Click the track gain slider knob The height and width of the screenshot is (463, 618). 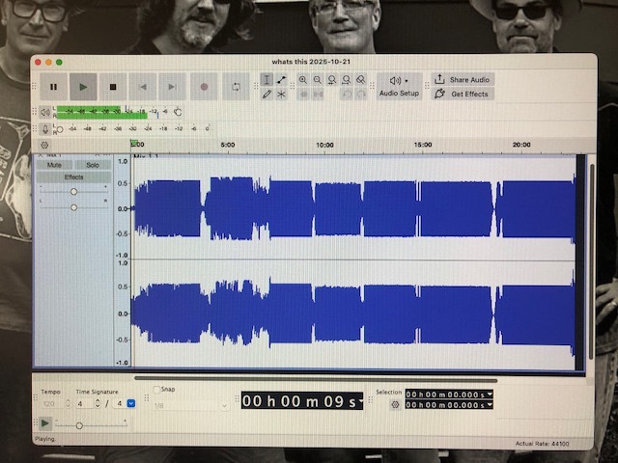73,192
